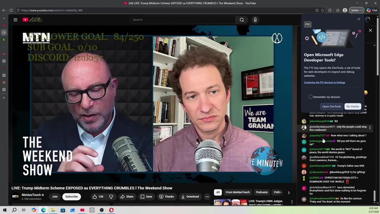The width and height of the screenshot is (380, 214).
Task: Open the YouTube hamburger guide menu
Action: click(15, 20)
